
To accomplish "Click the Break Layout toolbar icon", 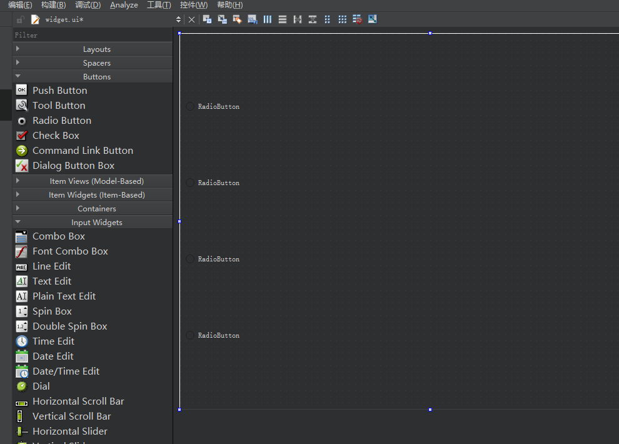I will (x=358, y=19).
